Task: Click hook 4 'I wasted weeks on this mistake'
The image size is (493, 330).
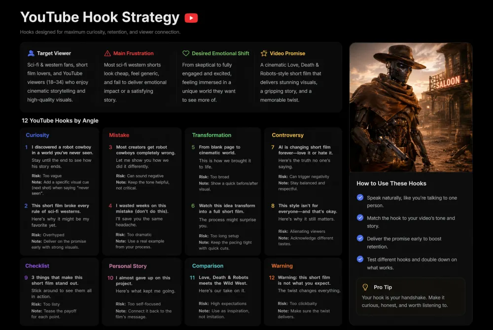Action: [142, 208]
